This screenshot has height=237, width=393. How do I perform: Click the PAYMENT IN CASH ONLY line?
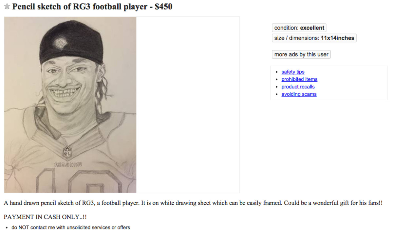click(x=45, y=217)
